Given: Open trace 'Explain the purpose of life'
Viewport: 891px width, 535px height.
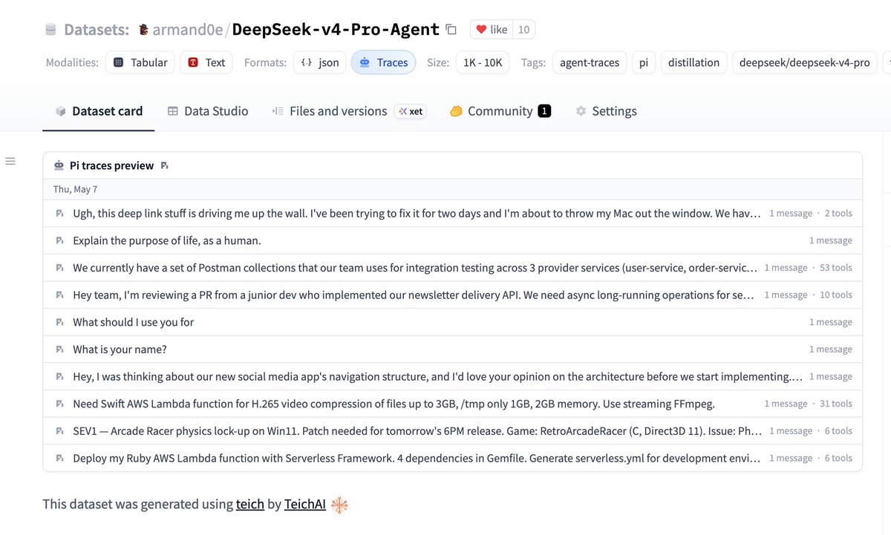Looking at the screenshot, I should click(453, 240).
